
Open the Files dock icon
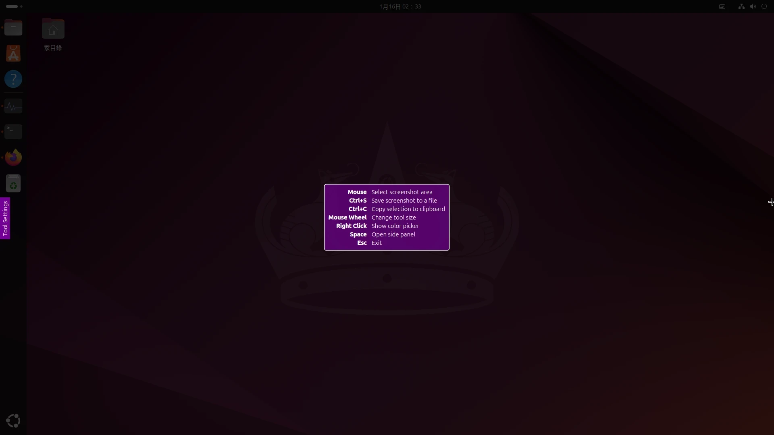[13, 28]
